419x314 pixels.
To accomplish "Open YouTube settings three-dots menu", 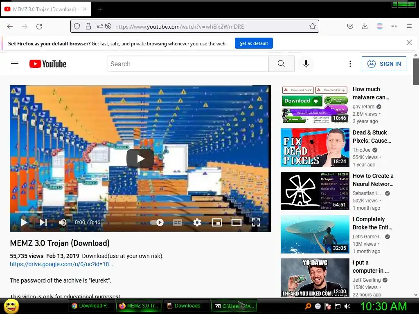I will click(350, 64).
